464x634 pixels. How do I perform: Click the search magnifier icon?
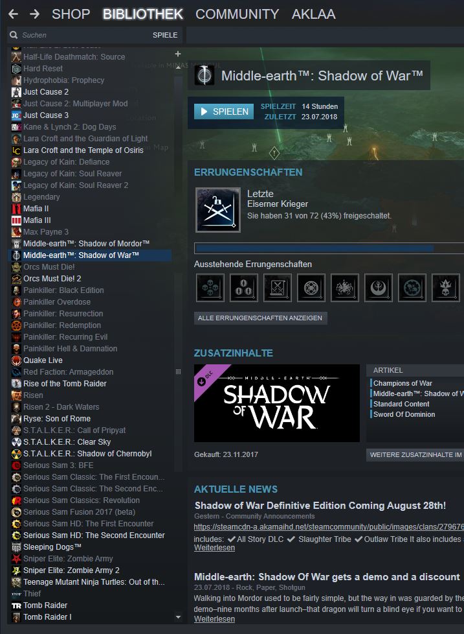(x=14, y=35)
